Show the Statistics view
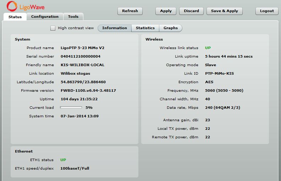This screenshot has height=181, width=281. (145, 28)
